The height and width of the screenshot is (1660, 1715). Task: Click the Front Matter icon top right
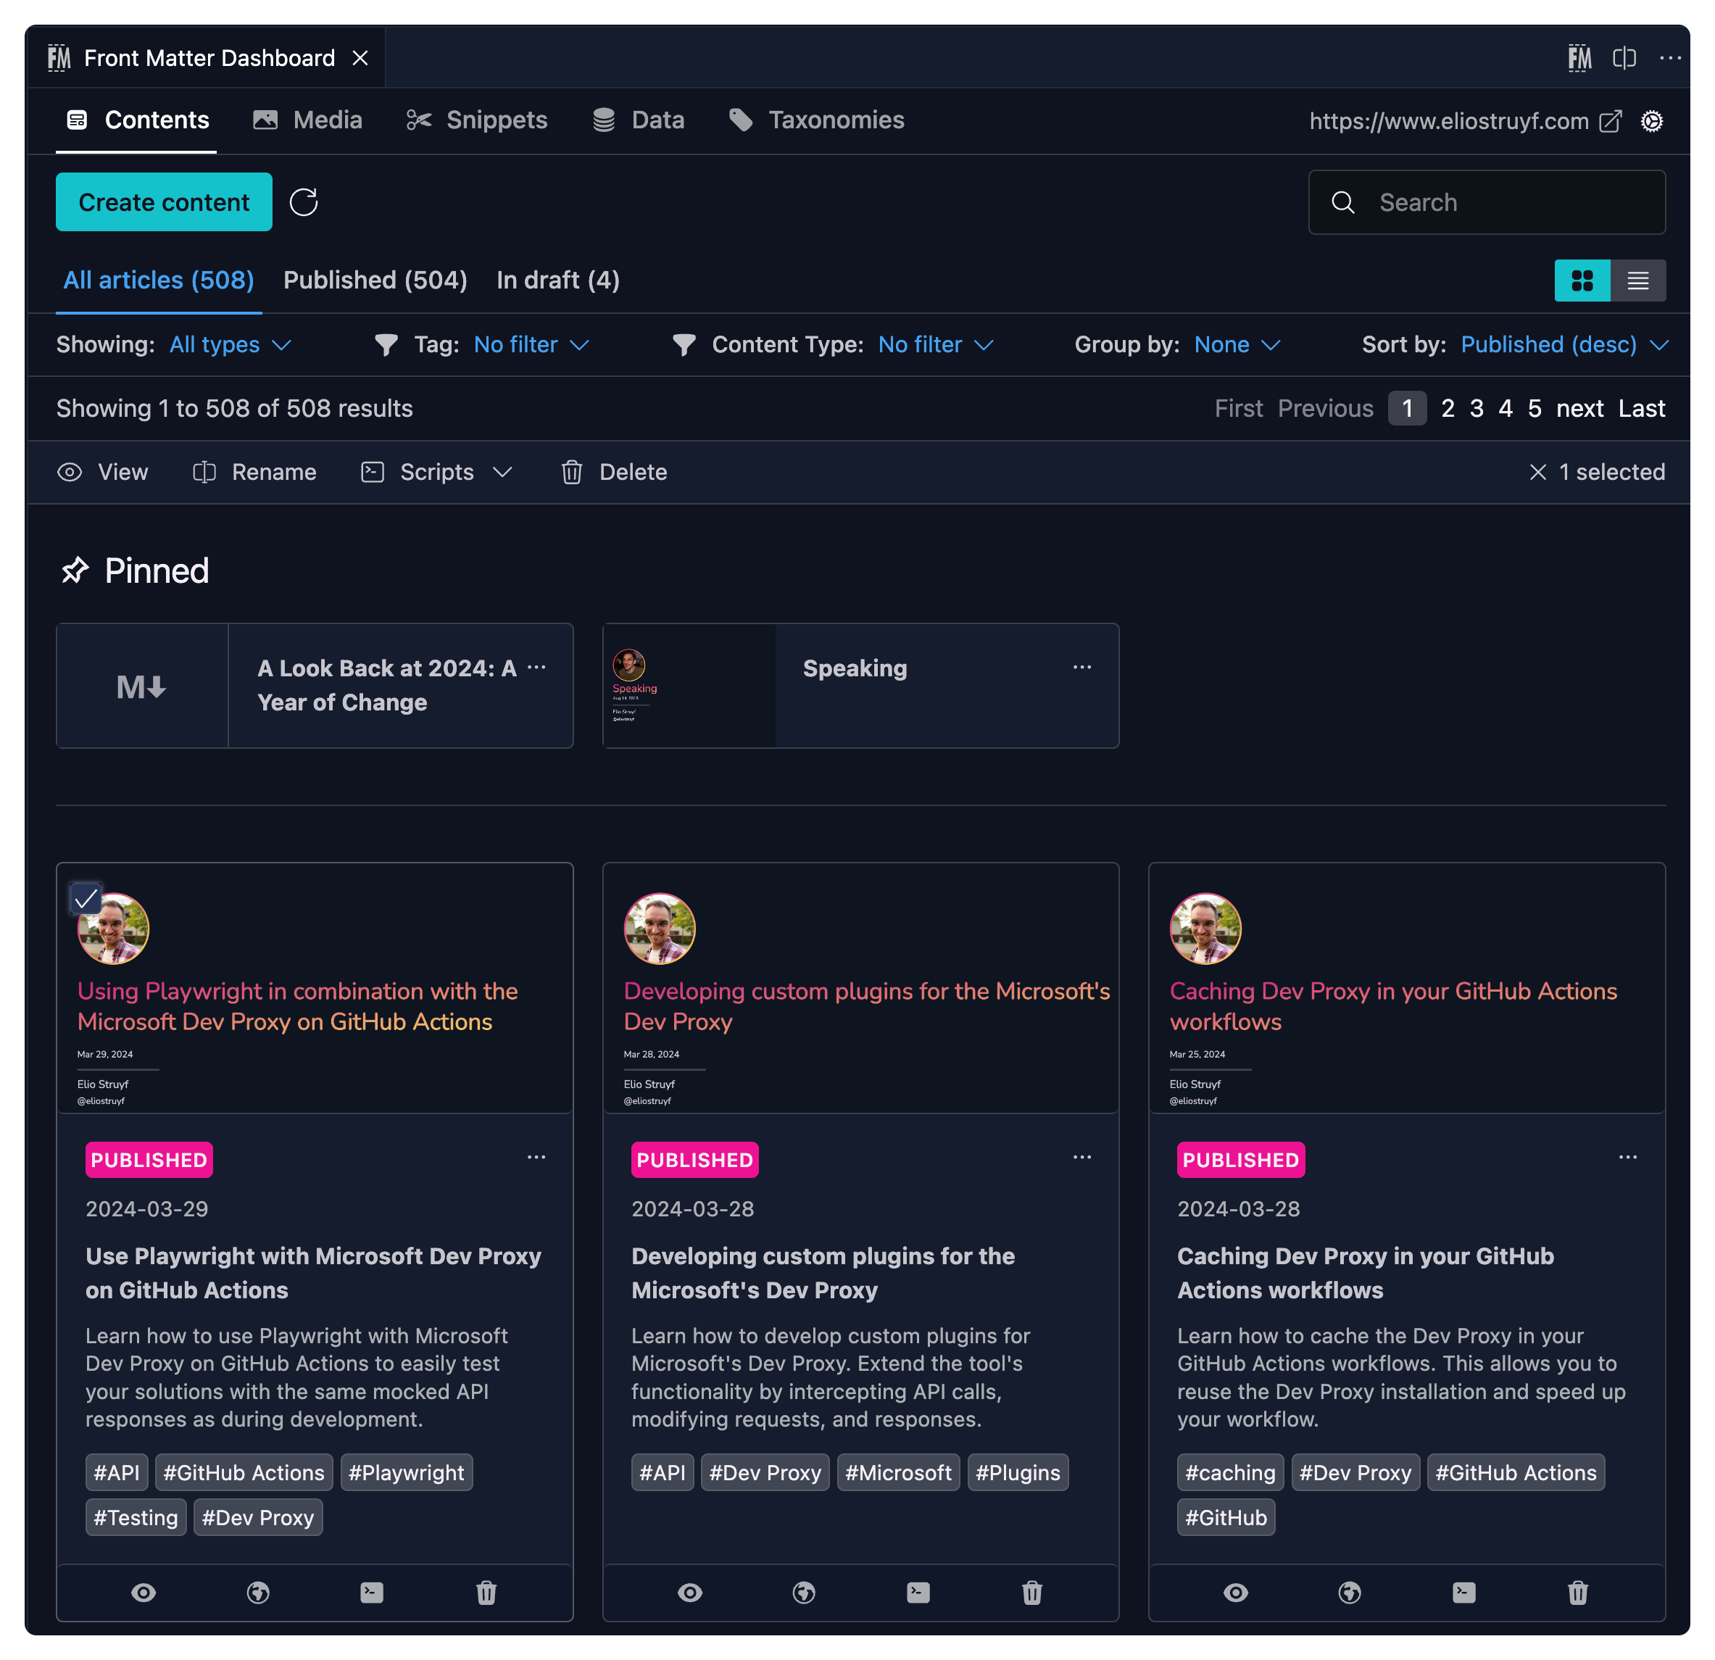[x=1579, y=58]
